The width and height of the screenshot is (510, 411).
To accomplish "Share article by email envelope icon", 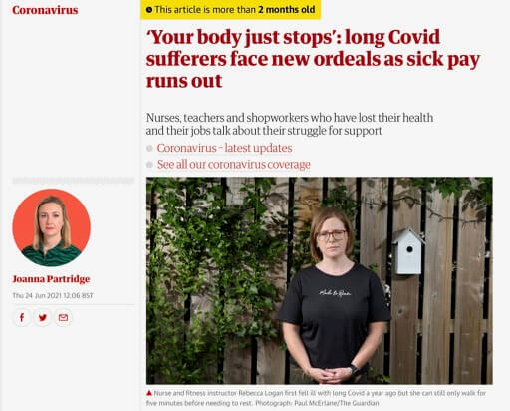I will click(x=63, y=317).
